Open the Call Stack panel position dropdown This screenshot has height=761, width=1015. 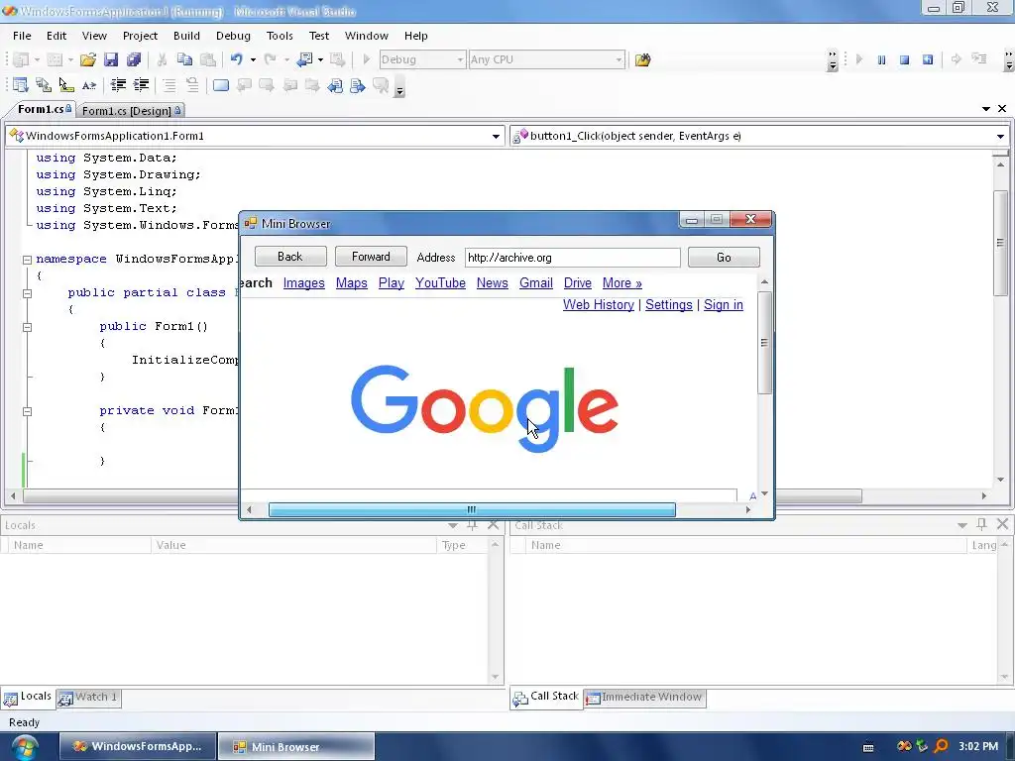pos(961,525)
